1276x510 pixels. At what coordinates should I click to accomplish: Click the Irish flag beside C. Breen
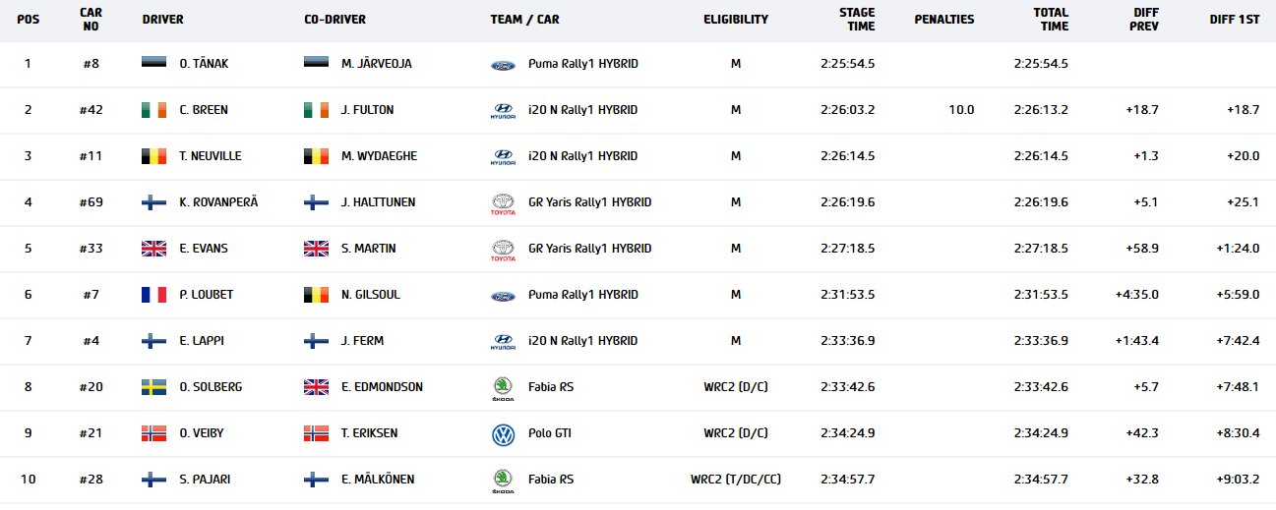pos(154,110)
